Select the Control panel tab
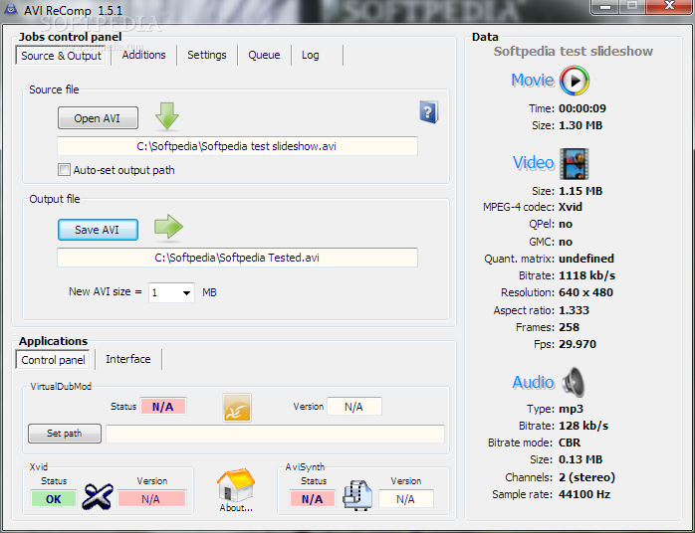The width and height of the screenshot is (695, 533). [x=53, y=360]
